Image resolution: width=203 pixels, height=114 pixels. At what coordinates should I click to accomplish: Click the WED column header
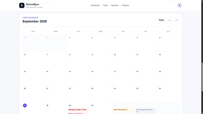[x=100, y=31]
